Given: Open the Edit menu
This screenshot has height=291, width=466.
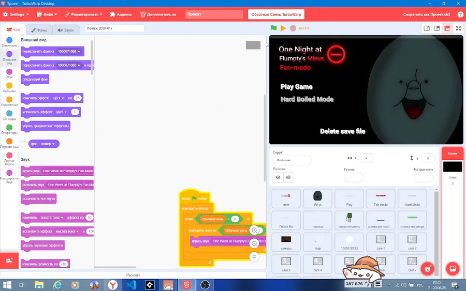Looking at the screenshot, I should pyautogui.click(x=83, y=14).
